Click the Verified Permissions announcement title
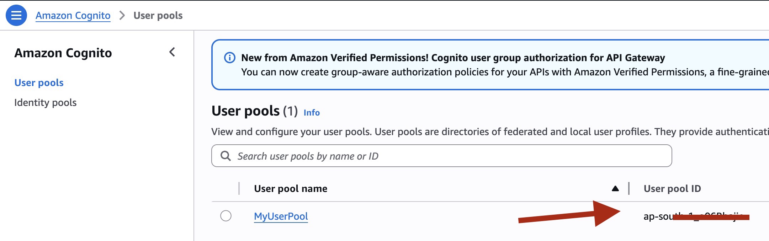Screen dimensions: 769x241 pos(453,58)
